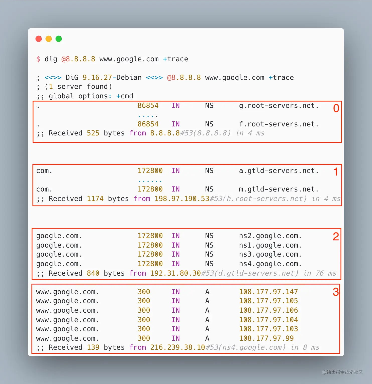The width and height of the screenshot is (372, 384).
Task: Click the red close traffic light
Action: [x=39, y=39]
